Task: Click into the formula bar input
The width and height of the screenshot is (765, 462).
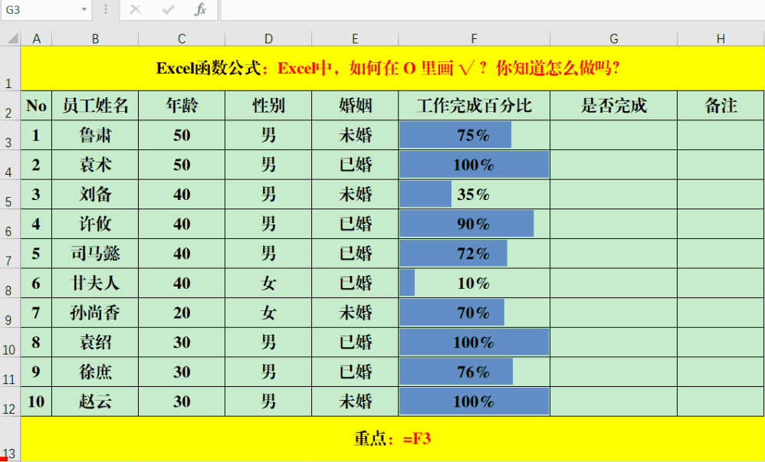Action: [x=493, y=9]
